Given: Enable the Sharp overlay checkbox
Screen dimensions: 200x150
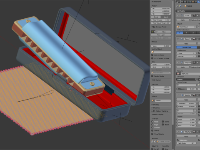Looking at the screenshot, I should [163, 122].
